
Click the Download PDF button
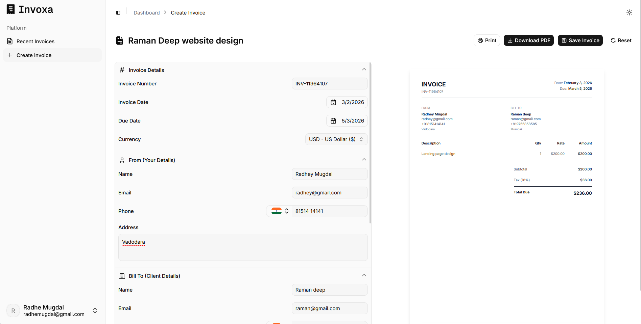coord(528,40)
